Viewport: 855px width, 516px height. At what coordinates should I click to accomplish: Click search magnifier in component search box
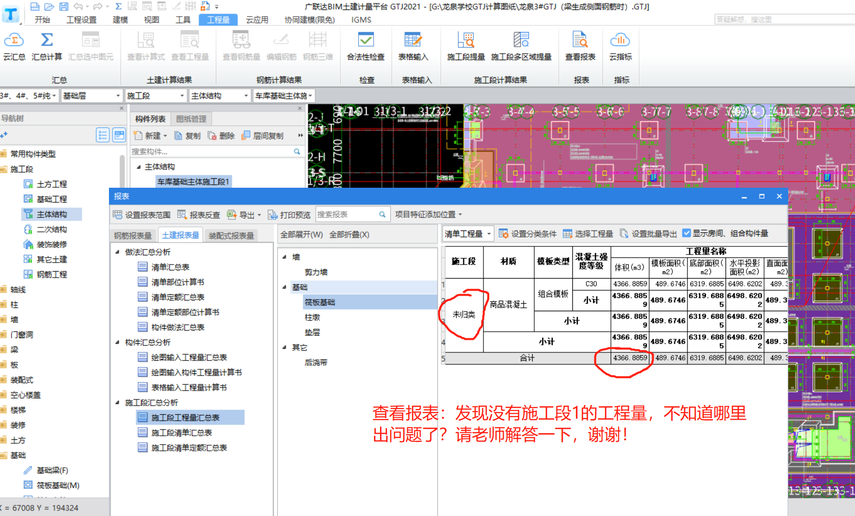(297, 152)
